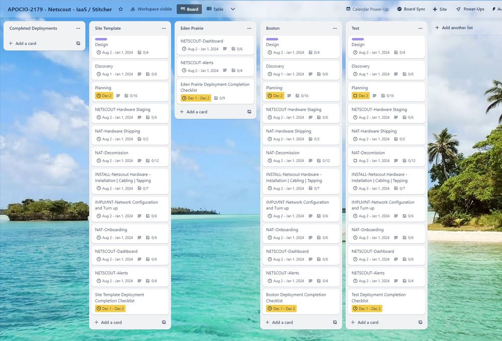This screenshot has height=341, width=502.
Task: Open Power-Ups menu
Action: 470,9
